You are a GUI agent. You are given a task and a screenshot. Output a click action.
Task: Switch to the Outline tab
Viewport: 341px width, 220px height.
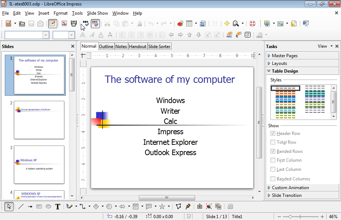[x=106, y=47]
